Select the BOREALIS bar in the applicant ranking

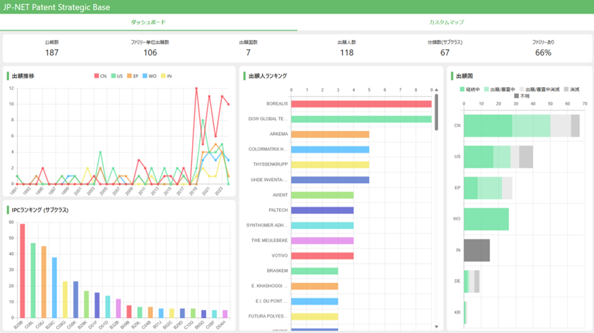coord(361,104)
